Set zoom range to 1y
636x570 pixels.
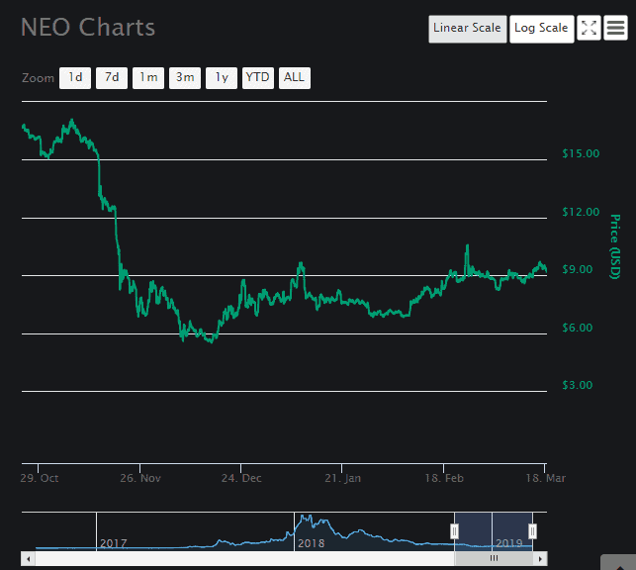click(x=221, y=78)
